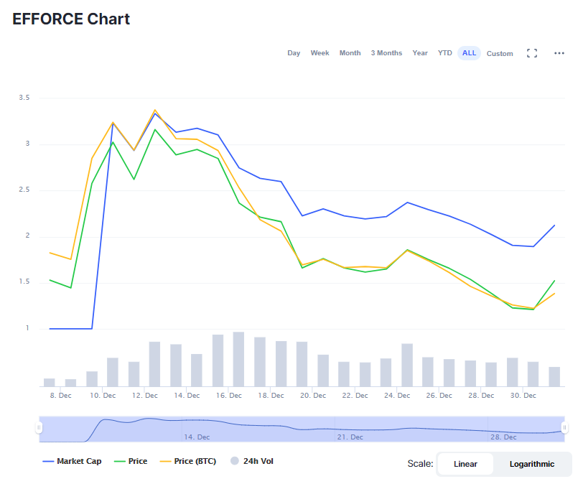This screenshot has height=484, width=578.
Task: Select the ALL time range
Action: point(469,53)
